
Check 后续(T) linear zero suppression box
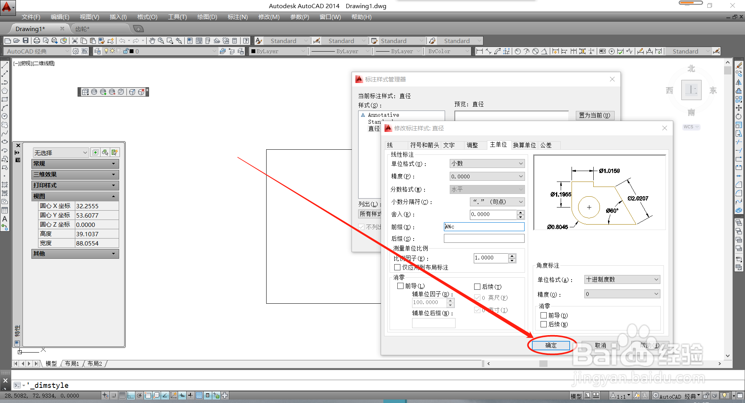pyautogui.click(x=477, y=287)
